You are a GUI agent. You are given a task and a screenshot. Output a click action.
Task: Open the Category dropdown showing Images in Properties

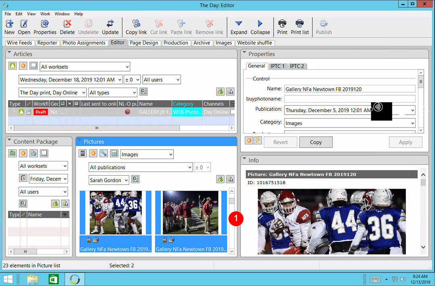click(350, 123)
